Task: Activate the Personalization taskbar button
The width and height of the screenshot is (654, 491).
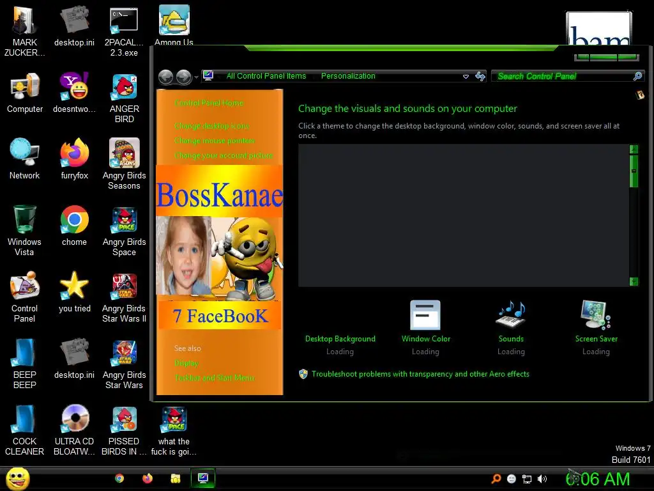Action: point(203,478)
